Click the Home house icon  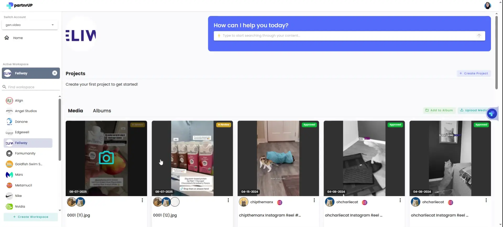[x=7, y=38]
